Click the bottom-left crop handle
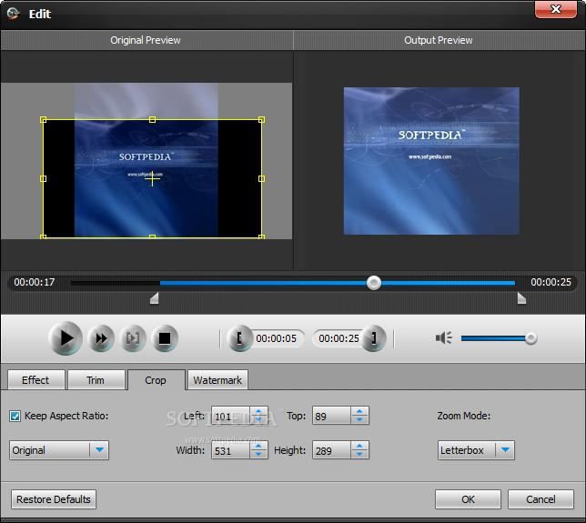586x523 pixels. (44, 236)
